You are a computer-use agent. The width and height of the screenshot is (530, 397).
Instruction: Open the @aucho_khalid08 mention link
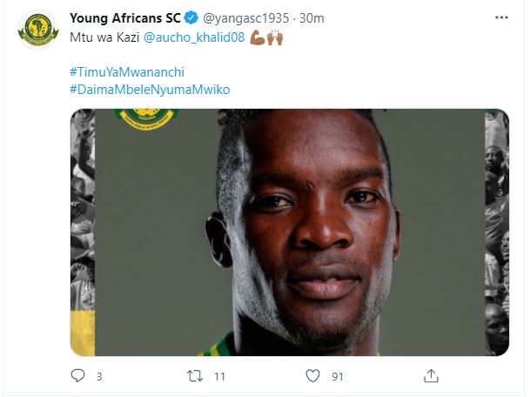194,37
